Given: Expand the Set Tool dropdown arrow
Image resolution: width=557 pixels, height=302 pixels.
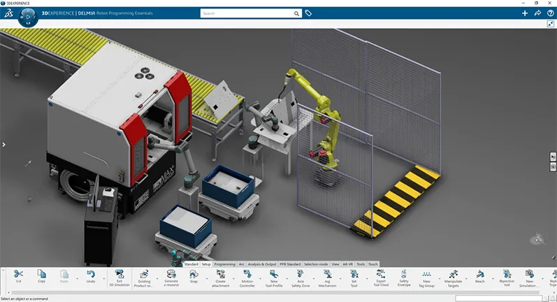Looking at the screenshot, I should point(367,278).
